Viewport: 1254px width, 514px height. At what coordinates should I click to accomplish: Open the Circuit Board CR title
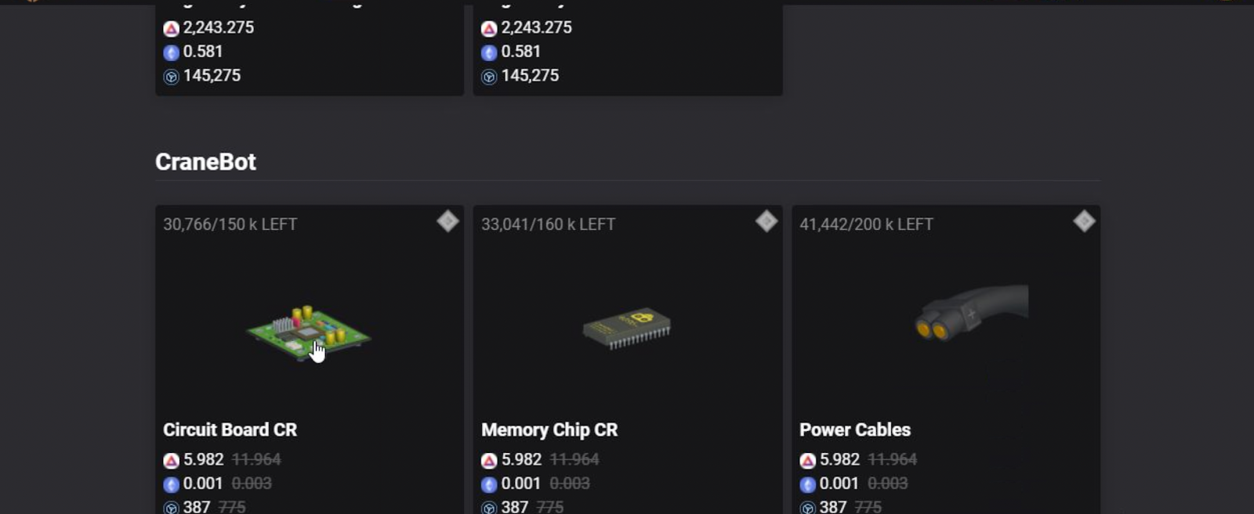[x=230, y=430]
